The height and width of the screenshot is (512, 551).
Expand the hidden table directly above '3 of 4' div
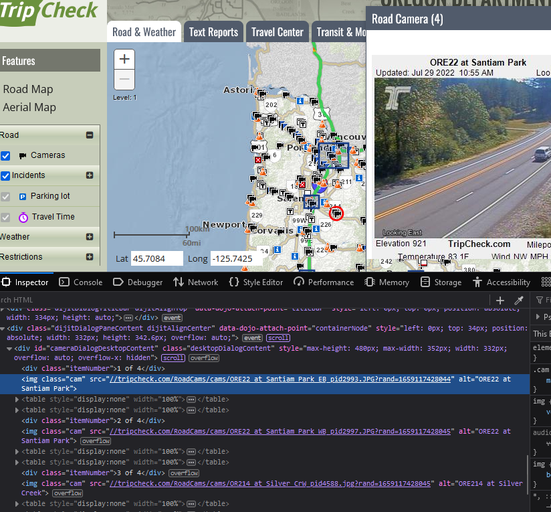coord(17,462)
